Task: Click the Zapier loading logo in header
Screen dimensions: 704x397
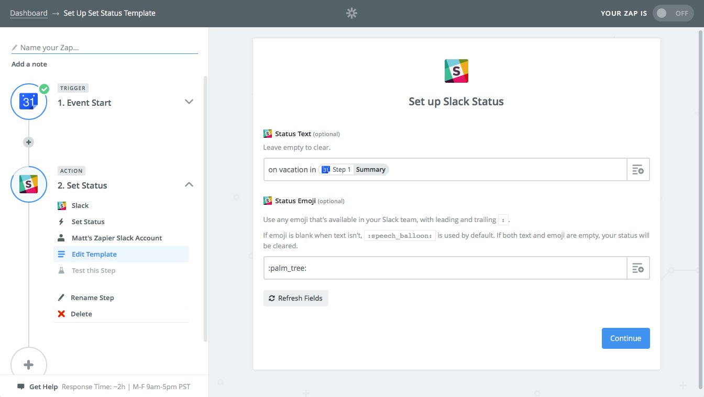Action: (351, 14)
